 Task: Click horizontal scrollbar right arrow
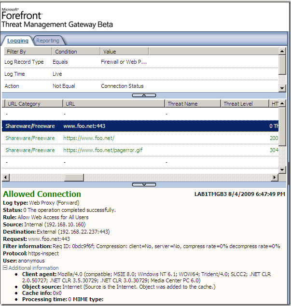[x=275, y=178]
